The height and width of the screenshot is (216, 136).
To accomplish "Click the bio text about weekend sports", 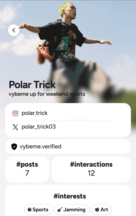I will tap(47, 94).
